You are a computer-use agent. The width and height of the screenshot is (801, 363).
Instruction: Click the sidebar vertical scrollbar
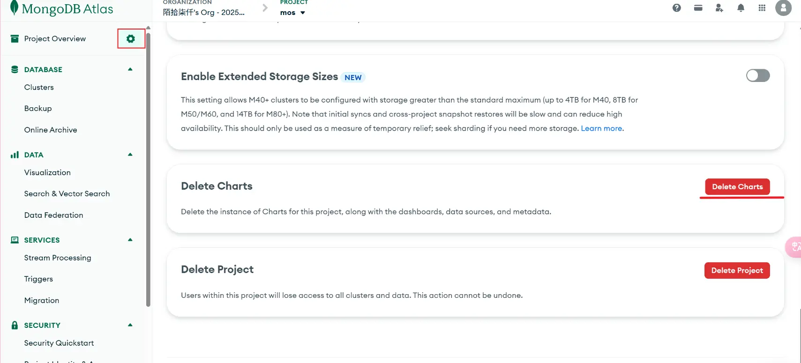(149, 169)
